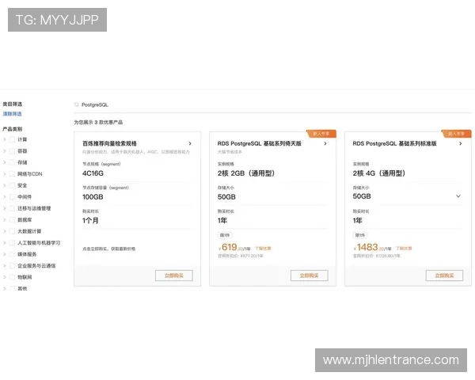Click the 1483 price on 标准版 card
Screen dimensions: 475x380
[367, 247]
